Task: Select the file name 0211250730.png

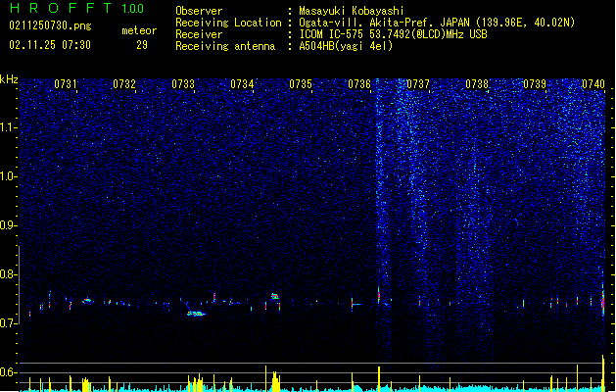Action: (x=50, y=25)
